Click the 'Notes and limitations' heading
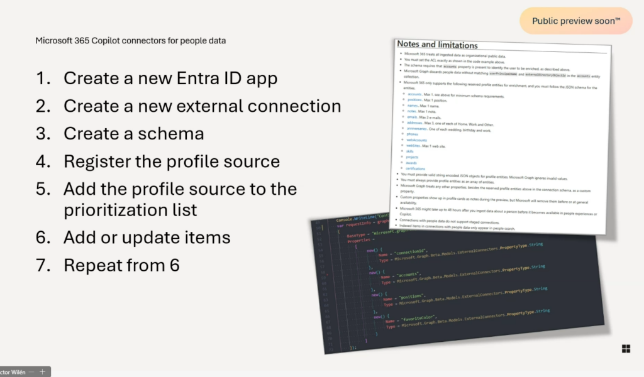 point(438,45)
